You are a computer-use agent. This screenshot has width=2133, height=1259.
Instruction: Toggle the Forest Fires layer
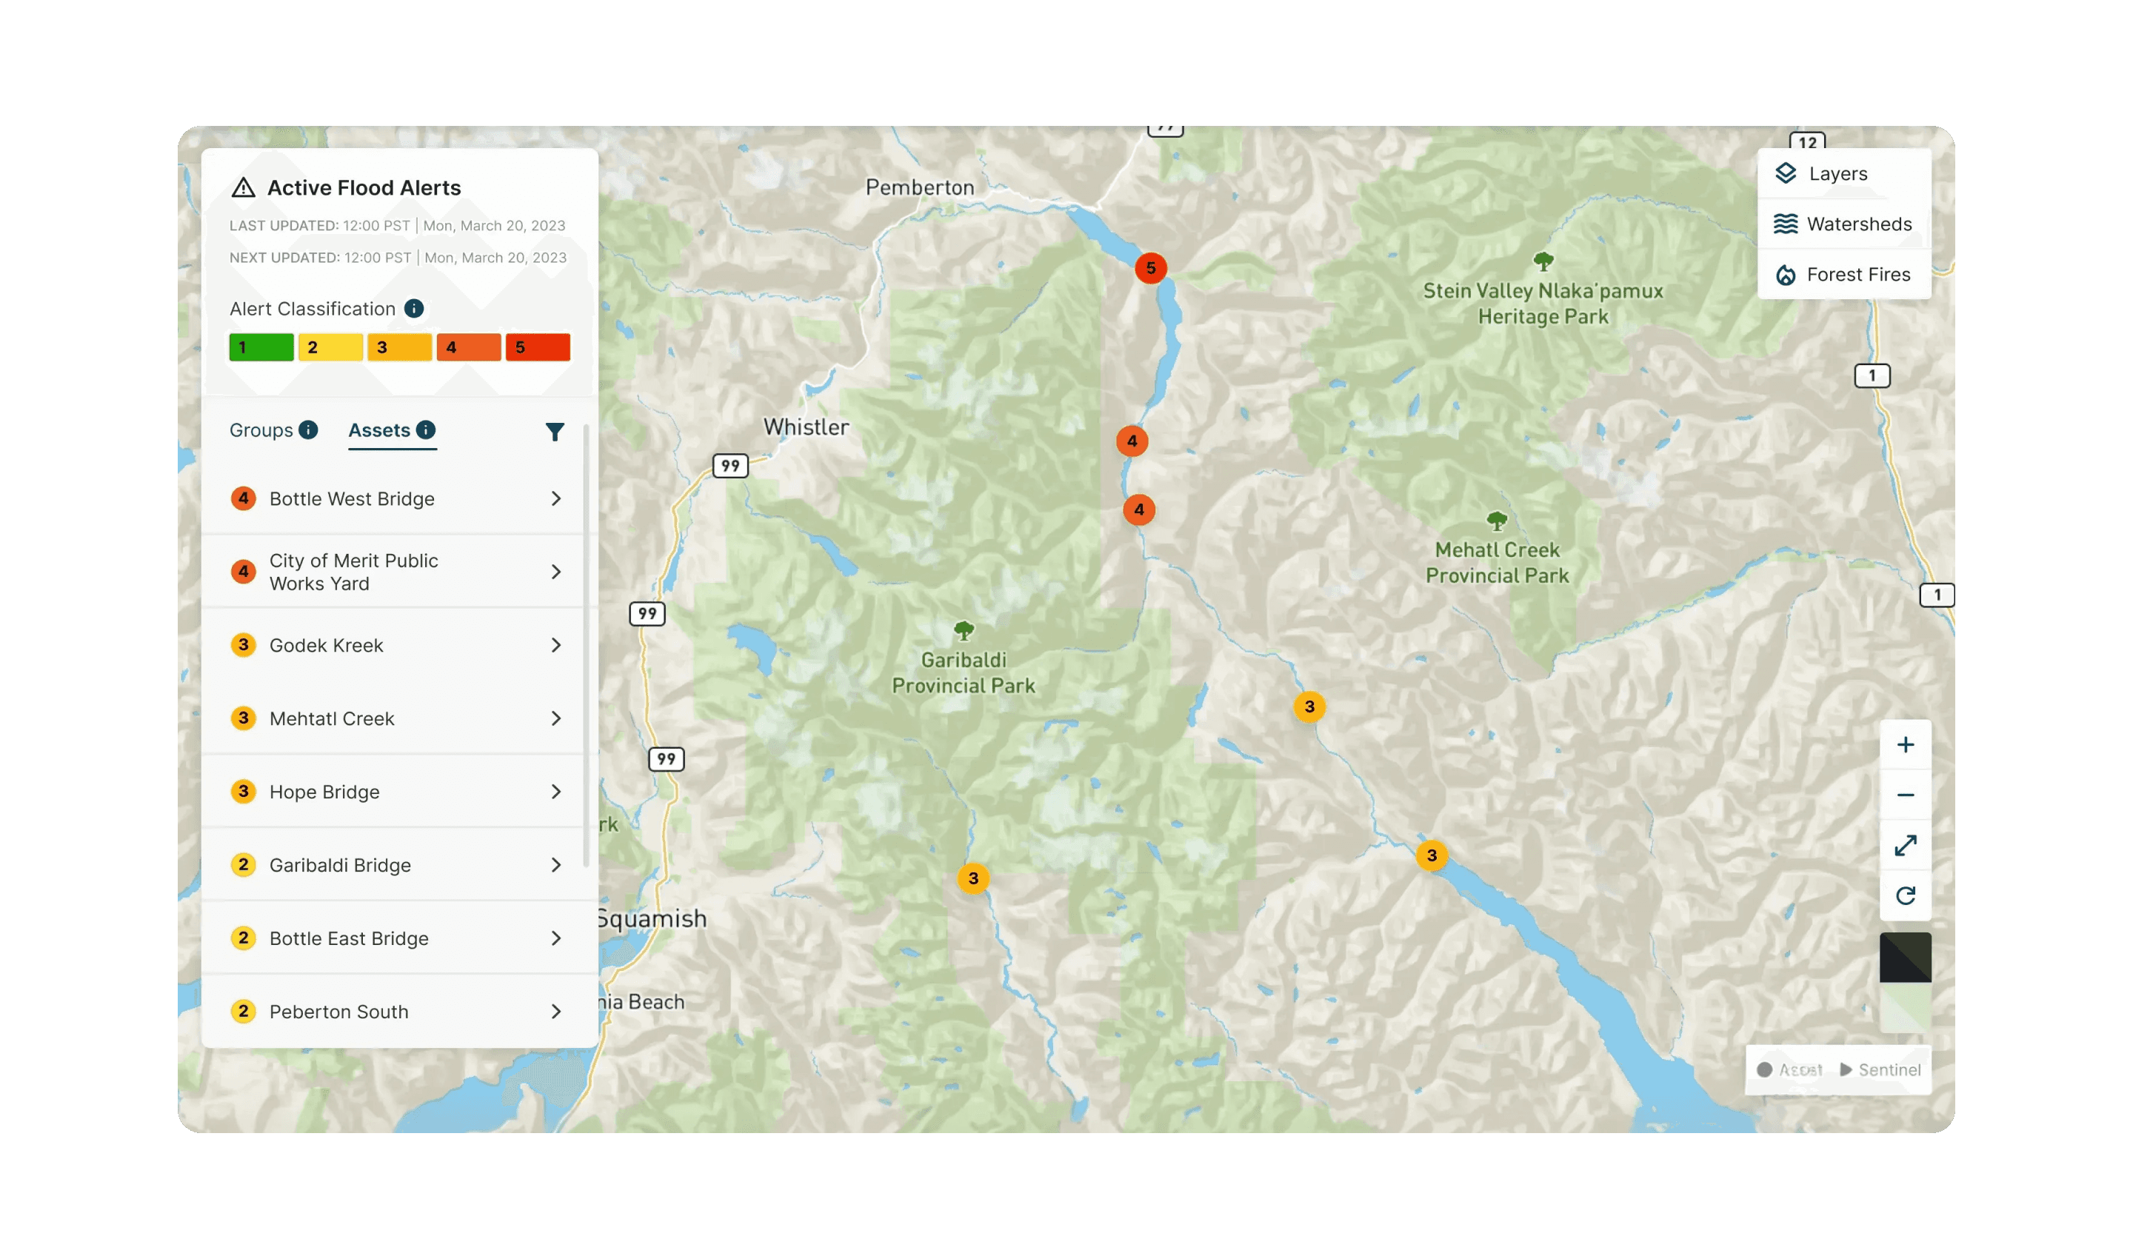[x=1843, y=274]
